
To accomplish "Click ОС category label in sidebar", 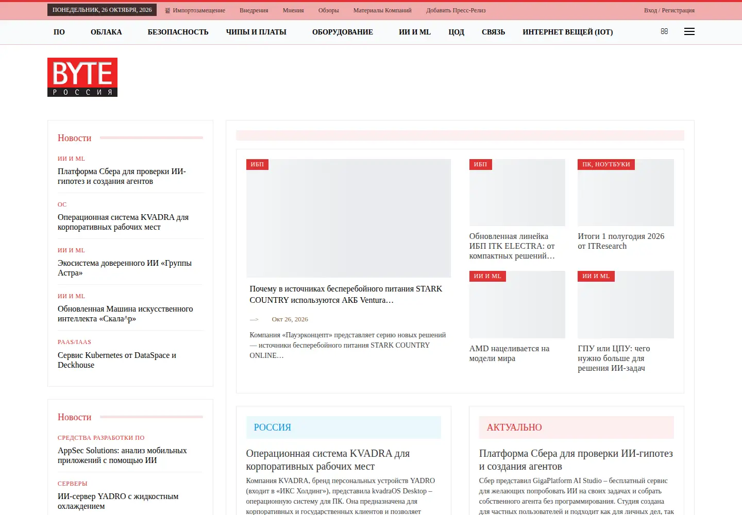I will click(x=62, y=204).
